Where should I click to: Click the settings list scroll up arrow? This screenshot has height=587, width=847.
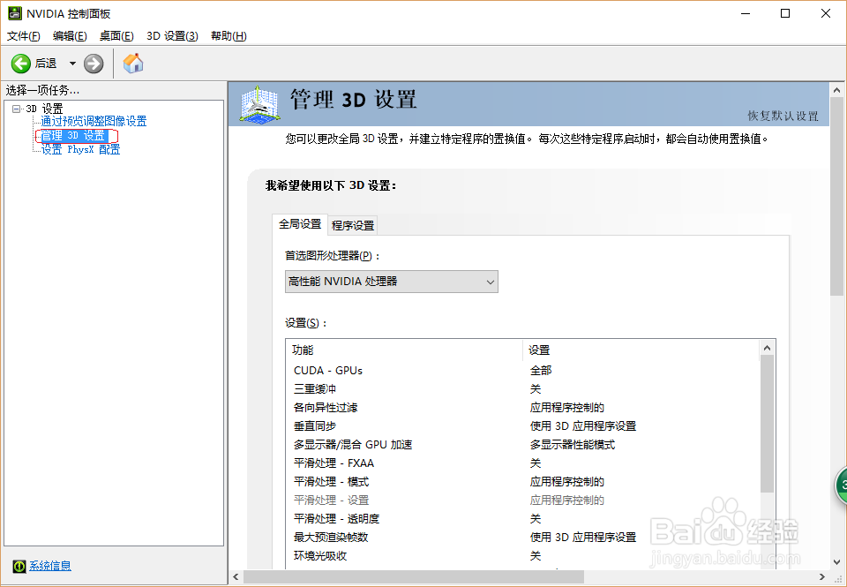[x=767, y=348]
